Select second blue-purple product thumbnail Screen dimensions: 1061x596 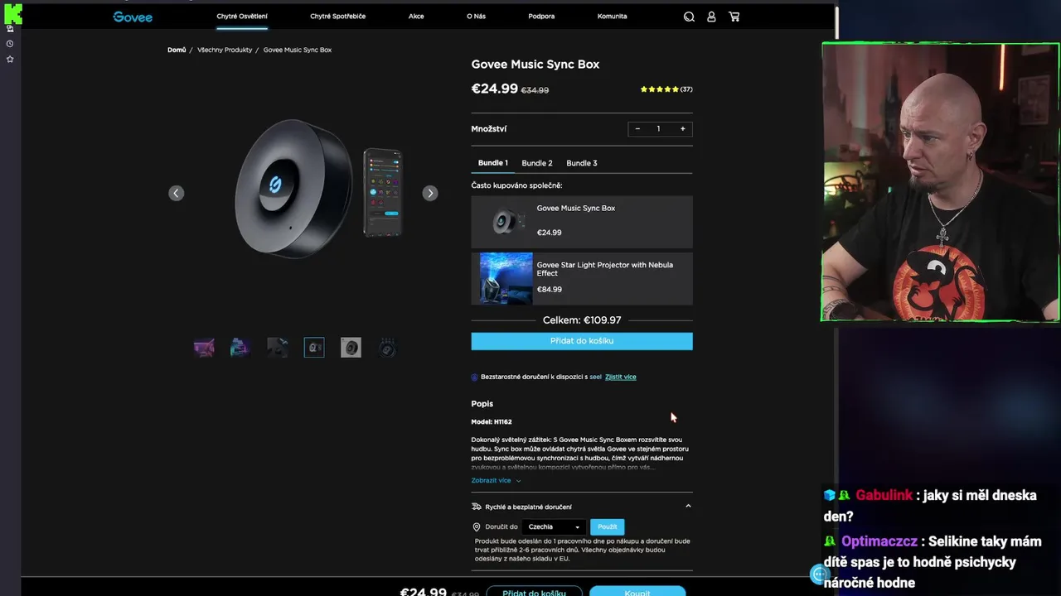click(240, 348)
